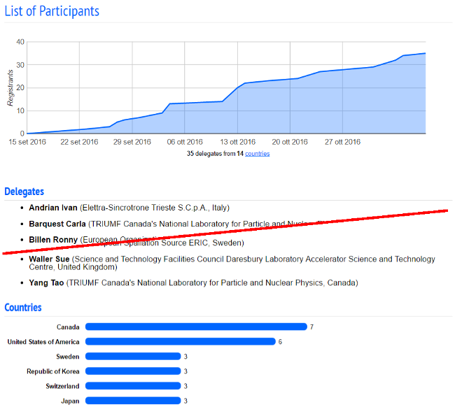Click the 27 ott 2016 axis label
Viewport: 455px width, 409px height.
(x=342, y=142)
